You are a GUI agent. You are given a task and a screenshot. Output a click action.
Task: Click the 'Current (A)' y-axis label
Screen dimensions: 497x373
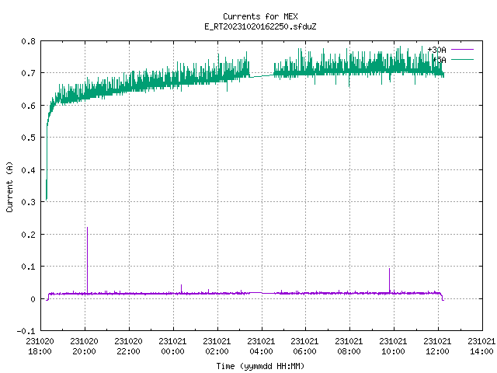pos(9,186)
